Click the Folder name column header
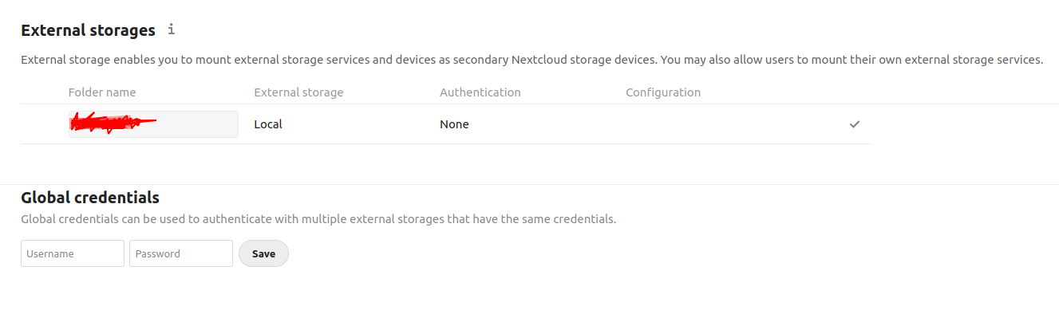Viewport: 1059px width, 310px height. tap(102, 92)
